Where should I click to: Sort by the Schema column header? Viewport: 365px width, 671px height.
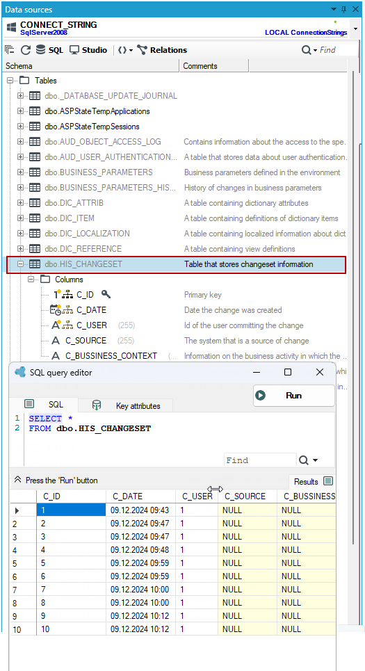point(92,66)
